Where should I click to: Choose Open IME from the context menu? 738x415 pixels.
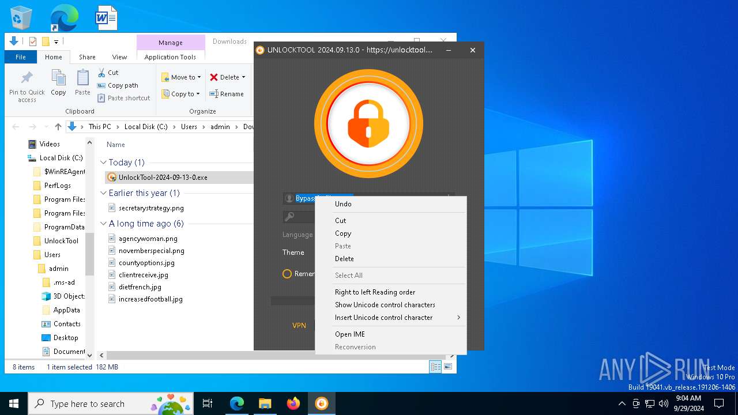coord(391,334)
